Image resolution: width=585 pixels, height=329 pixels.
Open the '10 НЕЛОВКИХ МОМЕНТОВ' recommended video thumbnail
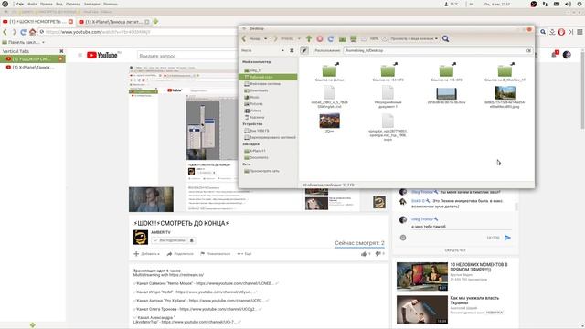(422, 276)
